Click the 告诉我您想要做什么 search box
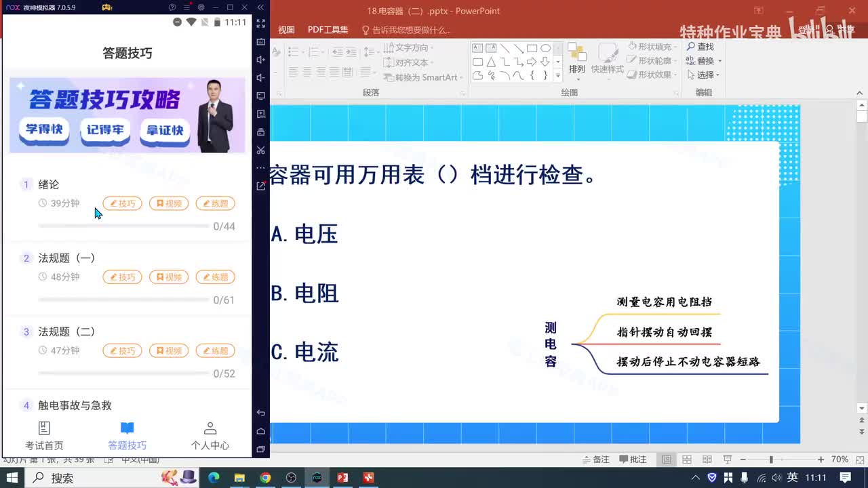 pyautogui.click(x=407, y=30)
